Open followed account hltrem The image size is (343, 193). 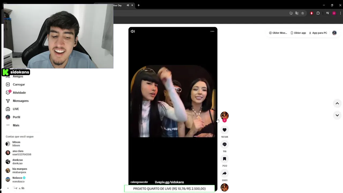pos(16,144)
